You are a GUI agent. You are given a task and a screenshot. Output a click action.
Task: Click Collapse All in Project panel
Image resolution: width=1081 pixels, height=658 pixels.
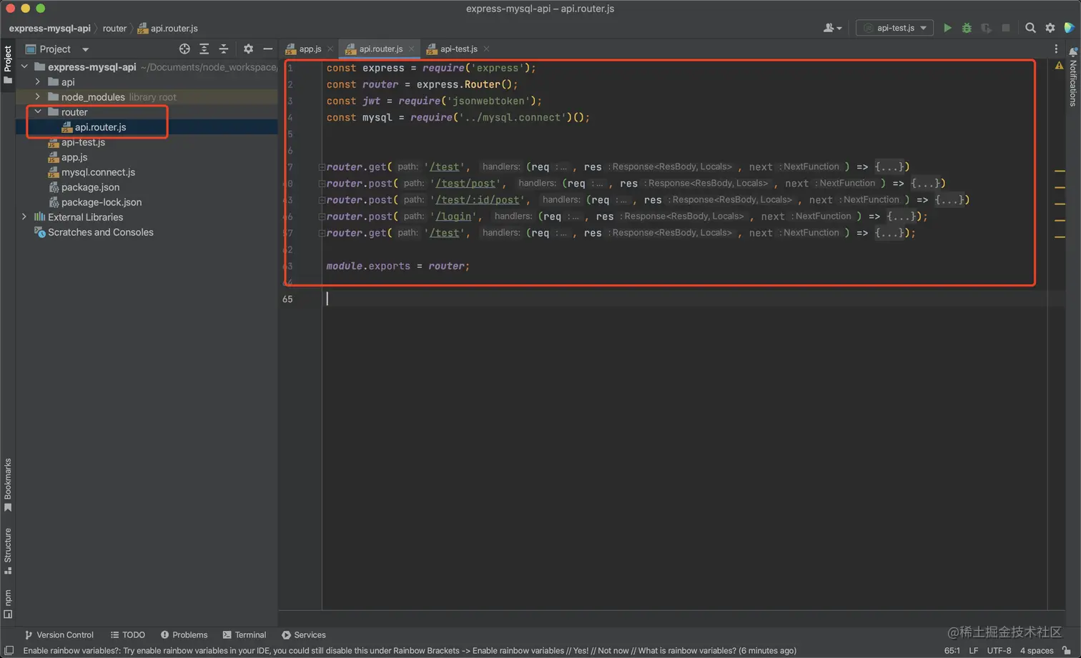224,49
